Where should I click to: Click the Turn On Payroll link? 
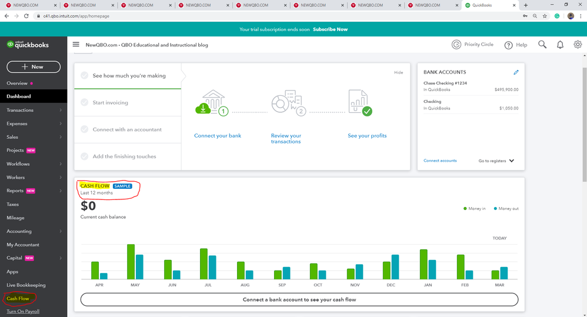[x=23, y=311]
